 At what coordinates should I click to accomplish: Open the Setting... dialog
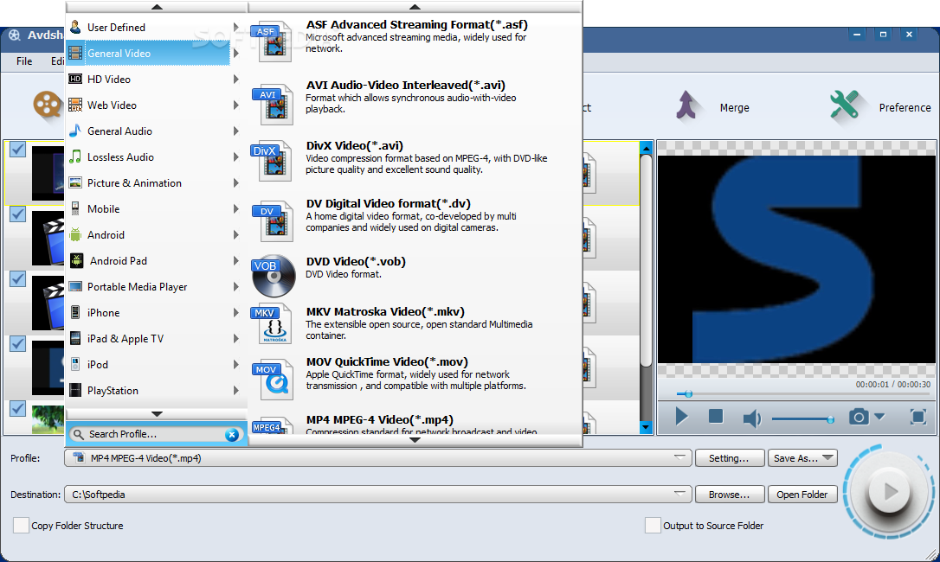click(729, 457)
